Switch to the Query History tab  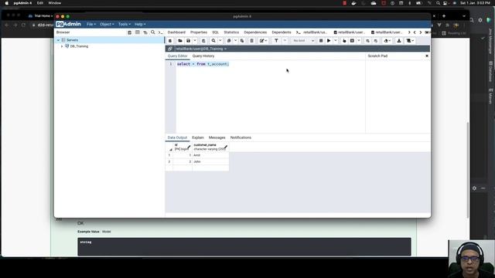coord(203,56)
